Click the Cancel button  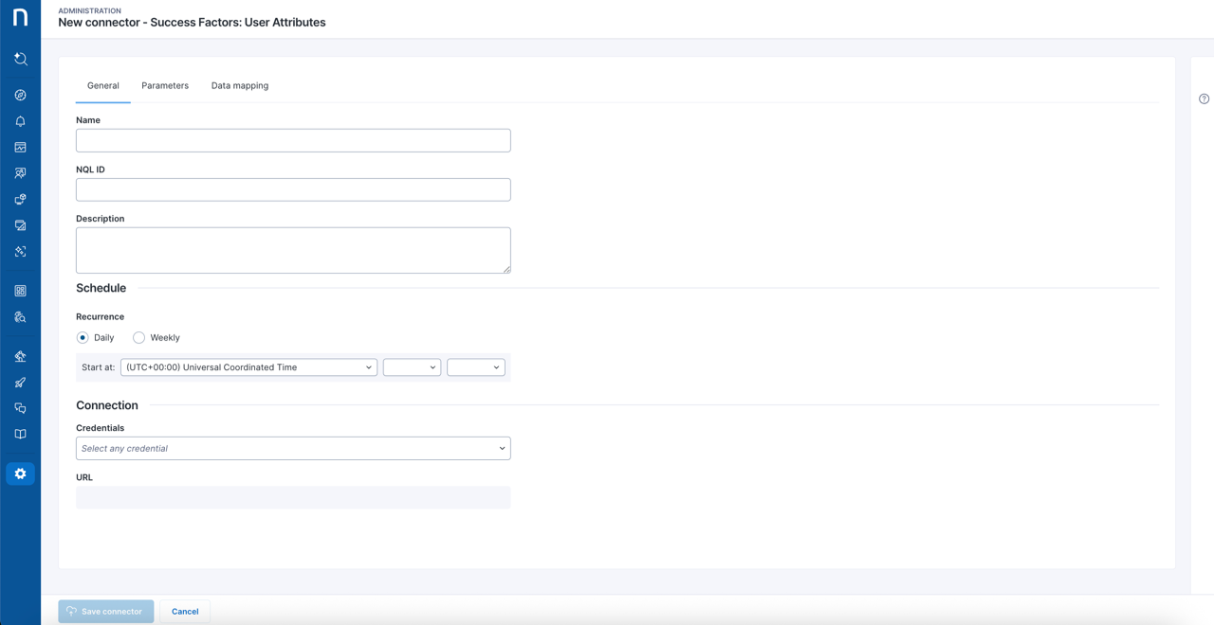pyautogui.click(x=185, y=612)
